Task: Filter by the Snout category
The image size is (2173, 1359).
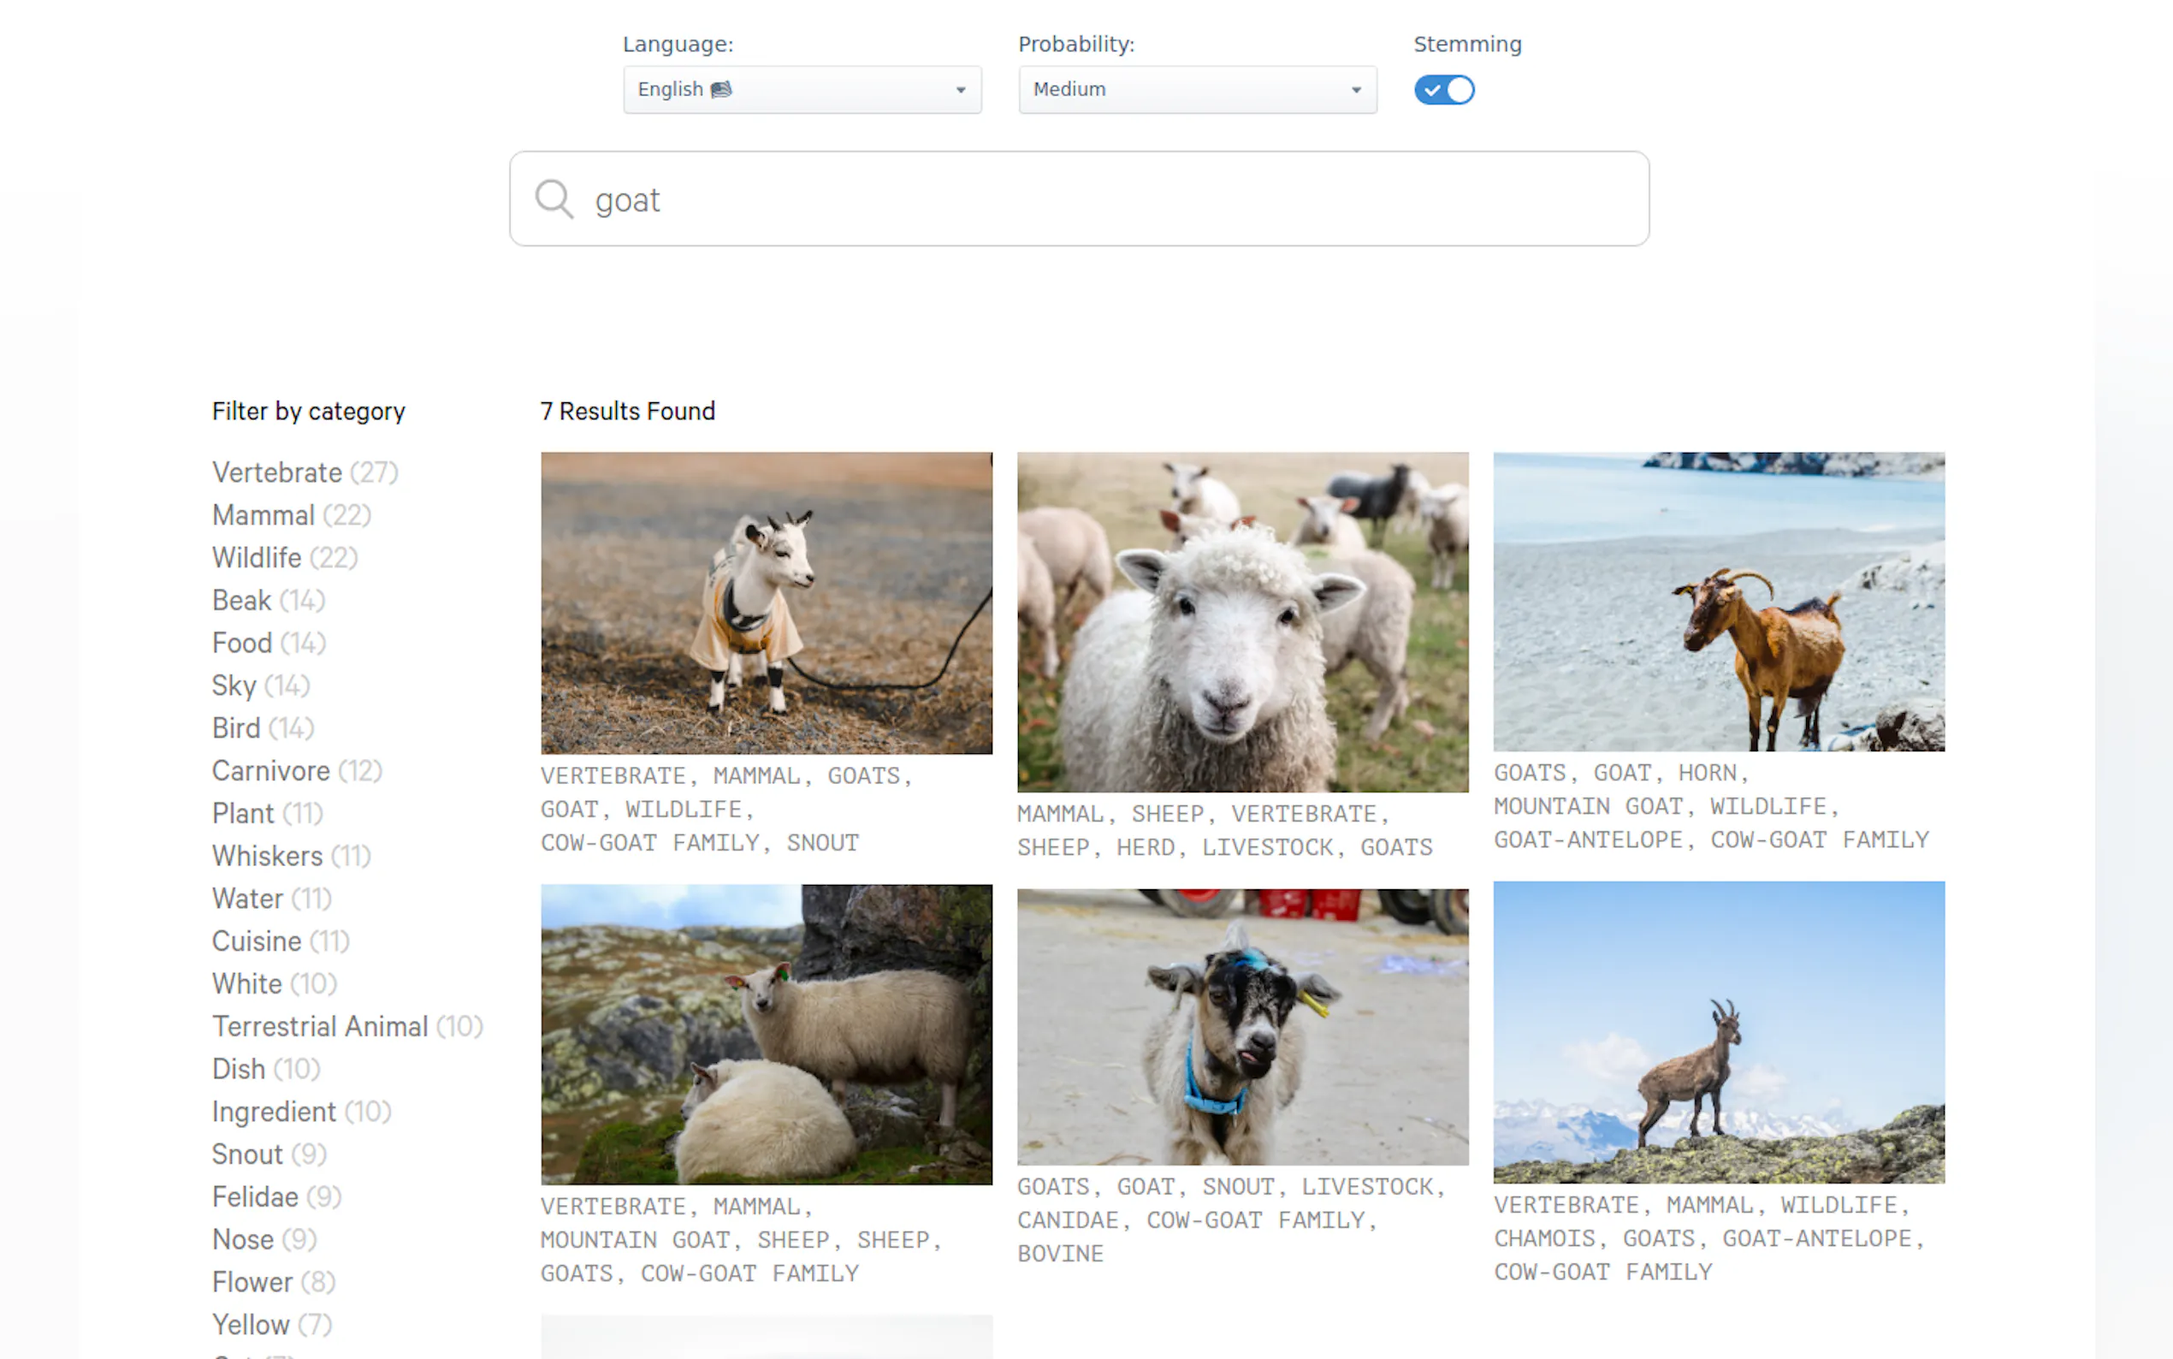Action: pos(247,1154)
